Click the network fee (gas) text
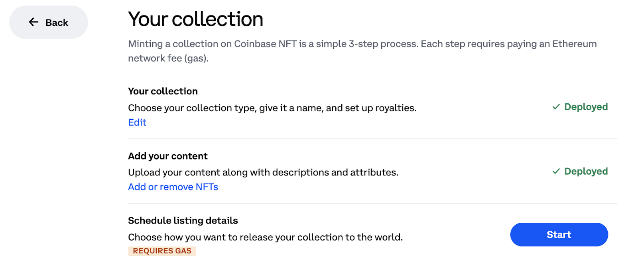The width and height of the screenshot is (638, 272). pyautogui.click(x=168, y=58)
